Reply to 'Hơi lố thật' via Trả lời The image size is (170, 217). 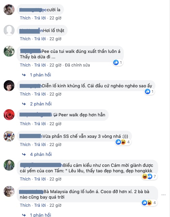[40, 39]
